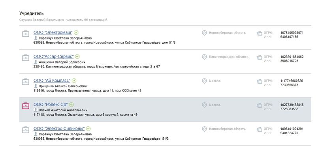This screenshot has width=316, height=146.
Task: Click the address ending with "дом 51/3"
Action: 104,43
